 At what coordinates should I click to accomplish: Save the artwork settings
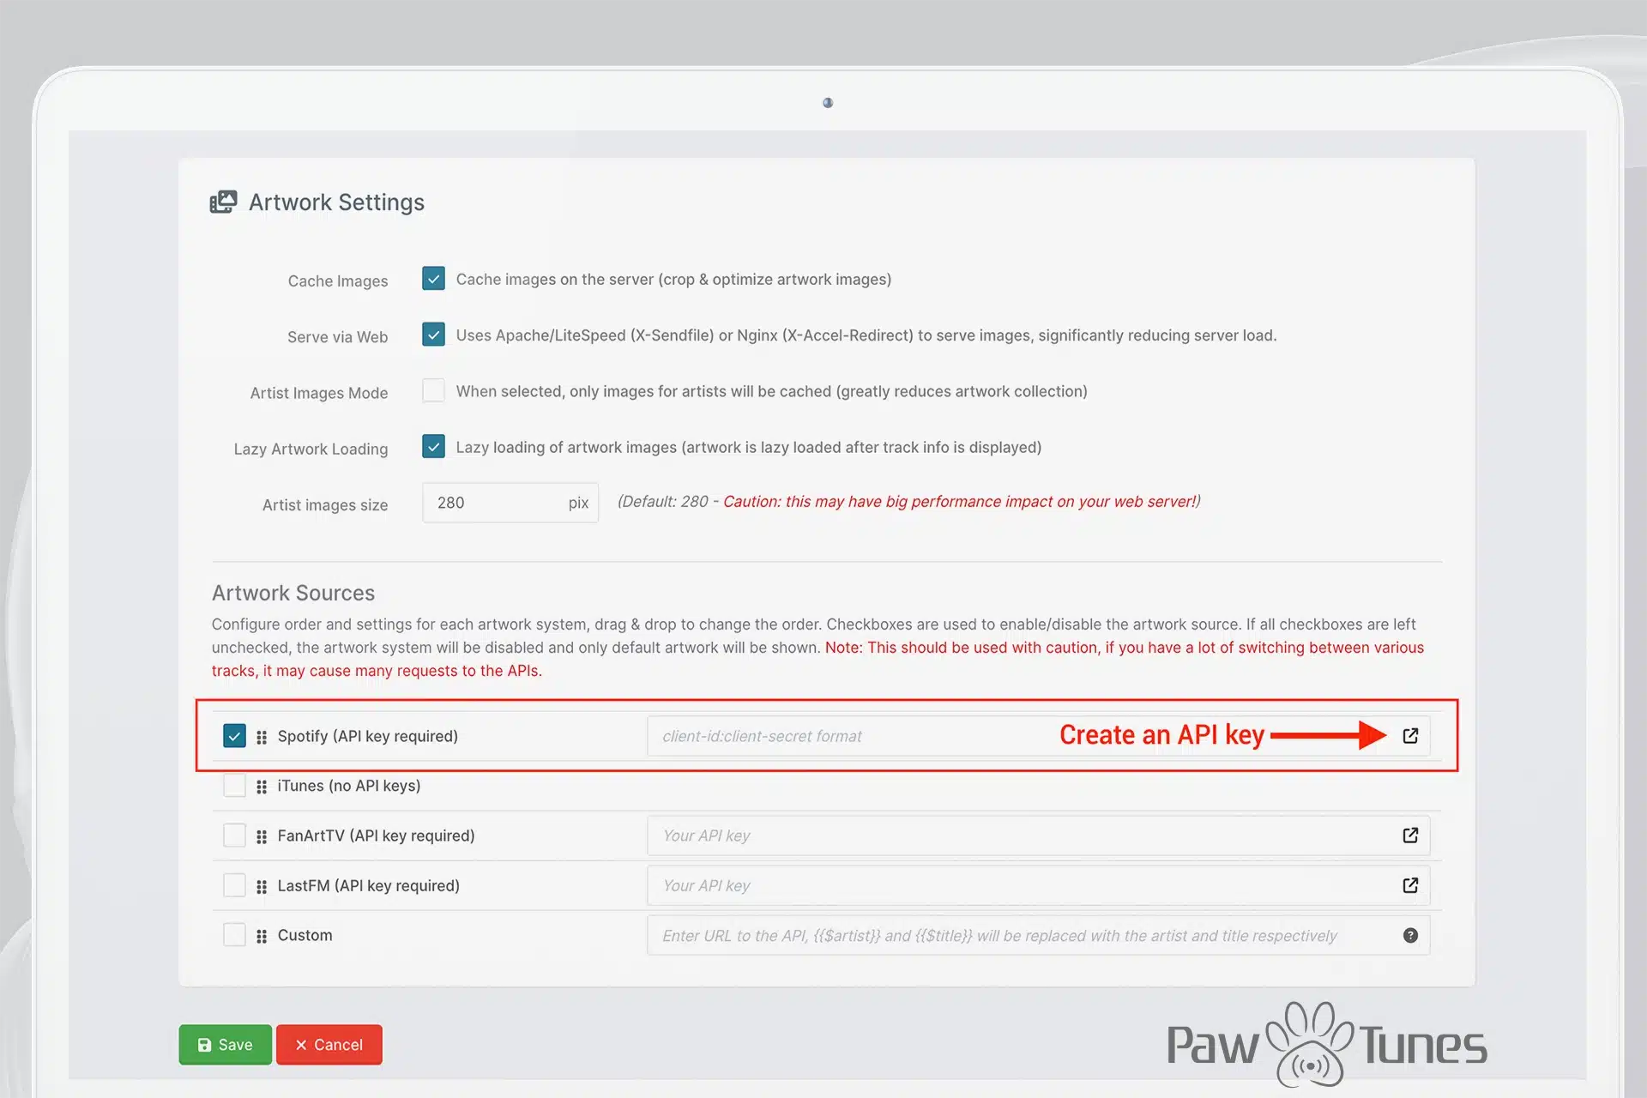pos(226,1045)
